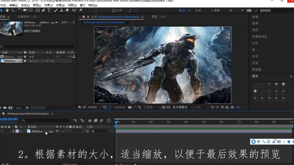Create a new composition from project panel

10,108
